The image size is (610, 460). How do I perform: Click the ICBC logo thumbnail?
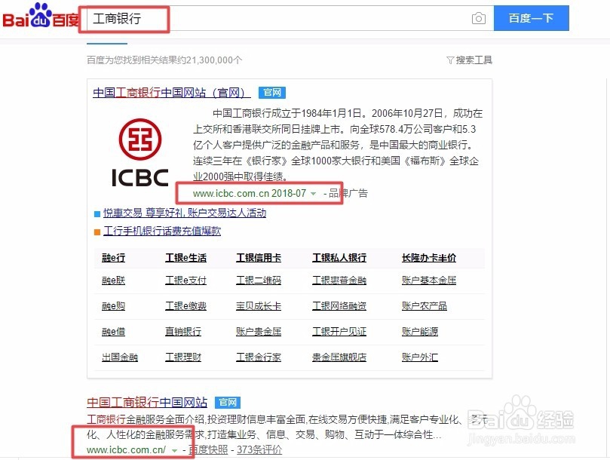[140, 152]
